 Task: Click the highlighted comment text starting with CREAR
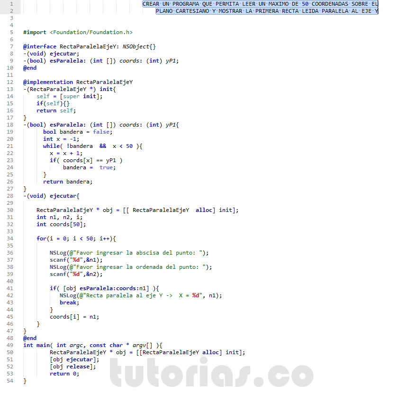coord(260,4)
